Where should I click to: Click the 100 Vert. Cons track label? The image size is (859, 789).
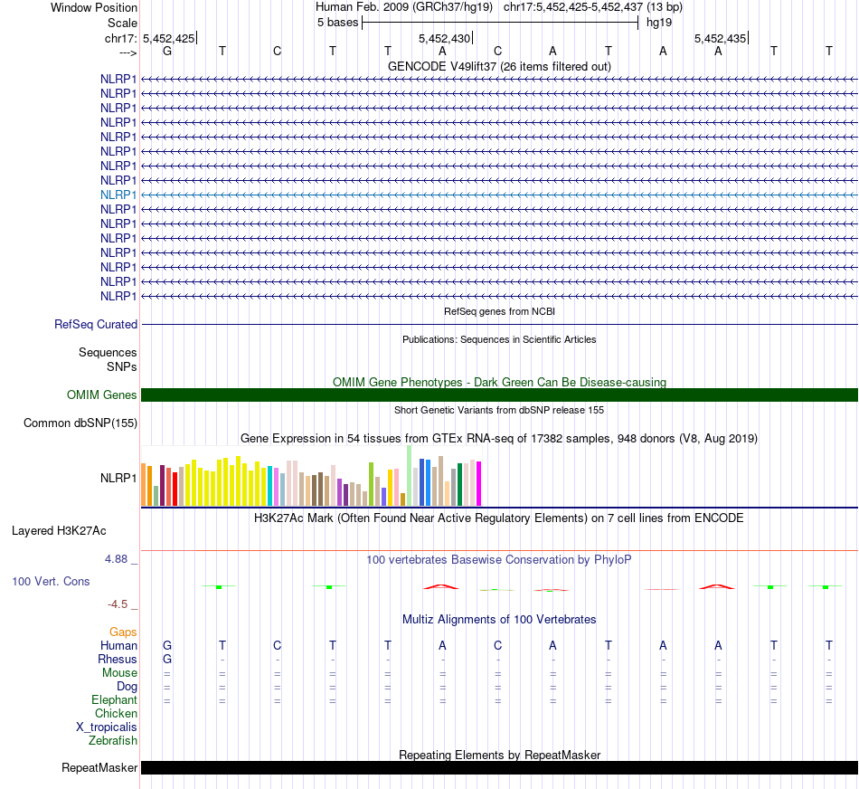[x=51, y=581]
